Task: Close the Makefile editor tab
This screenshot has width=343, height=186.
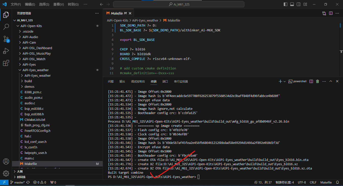Action: [x=130, y=13]
